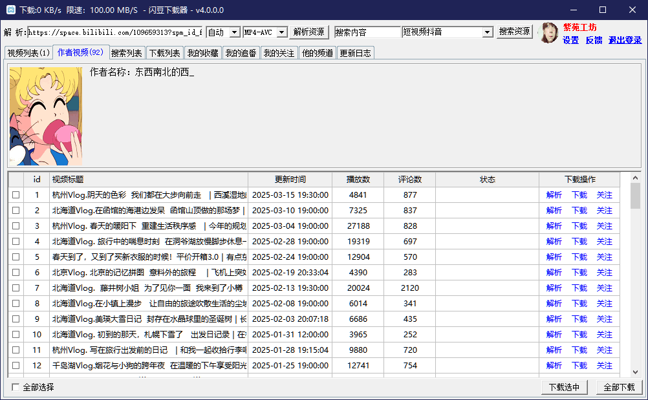This screenshot has height=400, width=648.
Task: Select the 春天到了，又到了买新衣服的时候 title
Action: [149, 257]
